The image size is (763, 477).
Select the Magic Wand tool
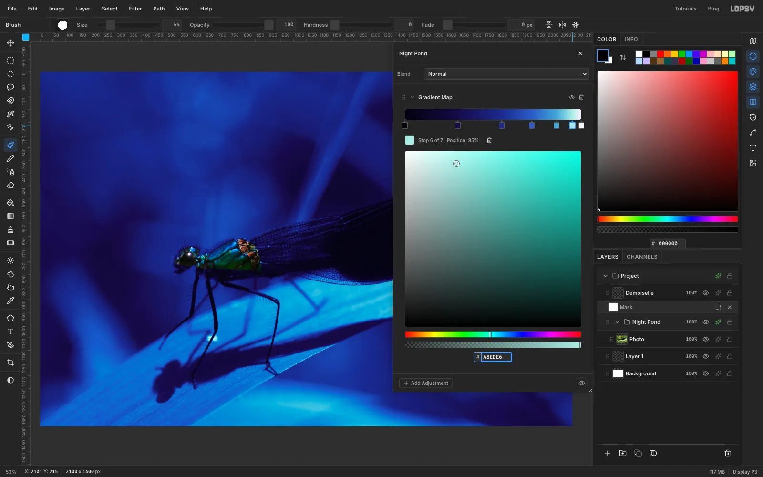click(x=10, y=114)
